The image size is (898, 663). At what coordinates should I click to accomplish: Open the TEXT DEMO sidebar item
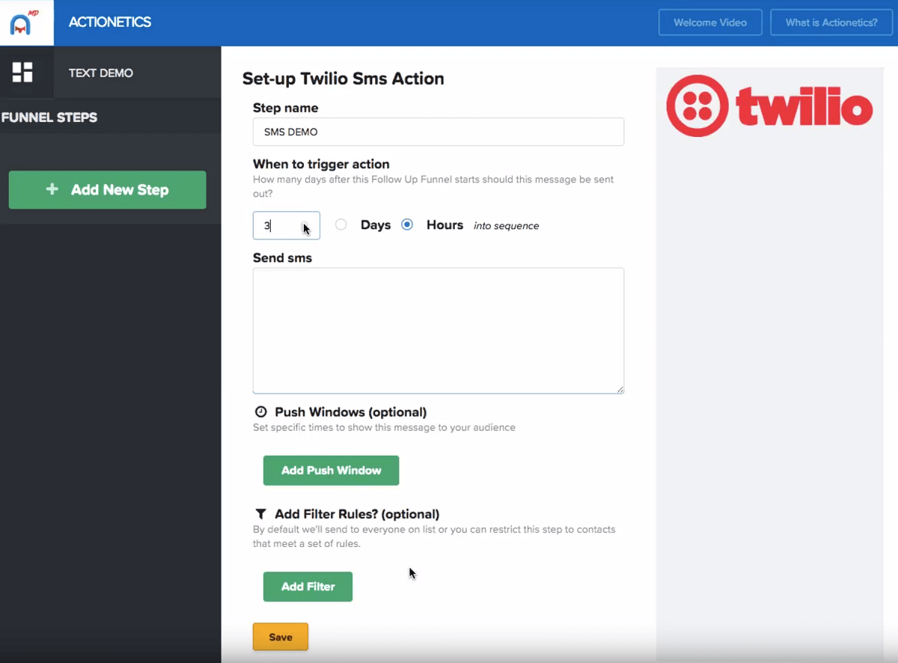[101, 73]
